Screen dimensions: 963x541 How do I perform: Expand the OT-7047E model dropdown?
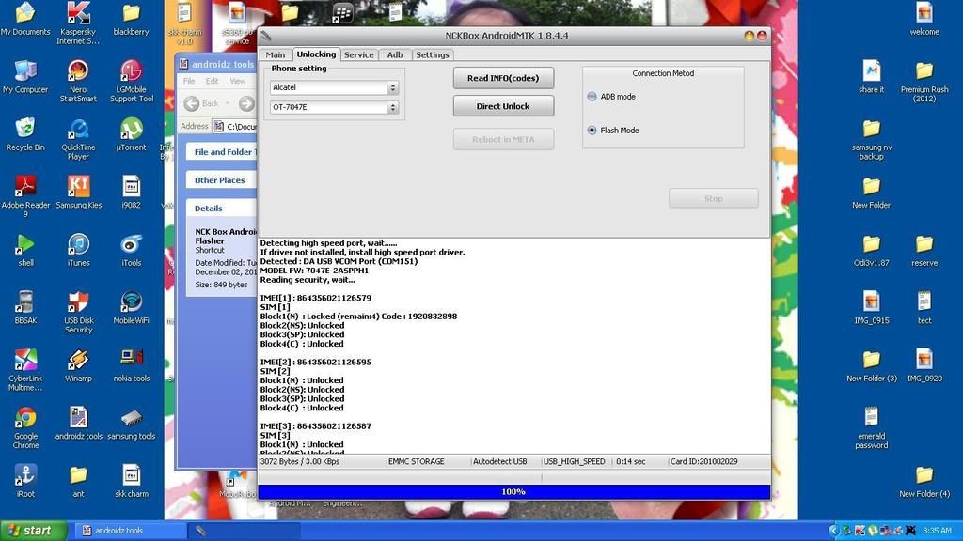(x=392, y=108)
